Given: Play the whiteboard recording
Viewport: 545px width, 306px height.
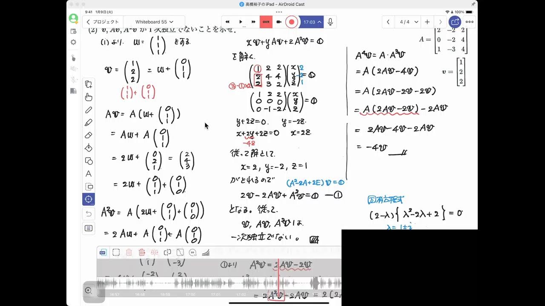Looking at the screenshot, I should (x=241, y=22).
